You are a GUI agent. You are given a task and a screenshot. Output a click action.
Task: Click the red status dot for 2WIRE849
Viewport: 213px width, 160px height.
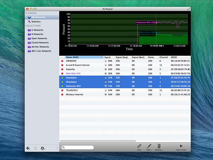pos(62,61)
